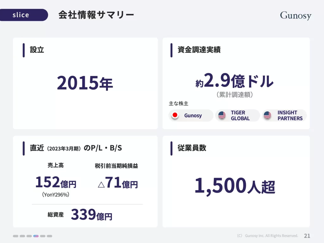This screenshot has width=324, height=243.
Task: Click the US flag beside TIGER GLOBAL
Action: (x=222, y=115)
